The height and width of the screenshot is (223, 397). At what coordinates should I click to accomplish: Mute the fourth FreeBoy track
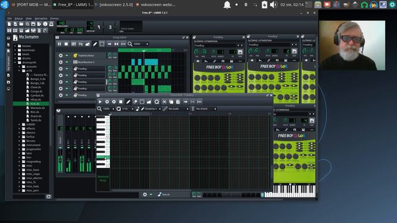pos(67,89)
